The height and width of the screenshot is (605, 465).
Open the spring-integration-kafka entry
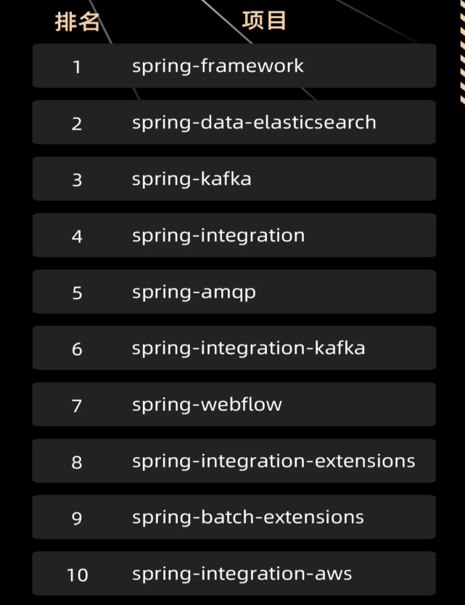click(x=234, y=348)
